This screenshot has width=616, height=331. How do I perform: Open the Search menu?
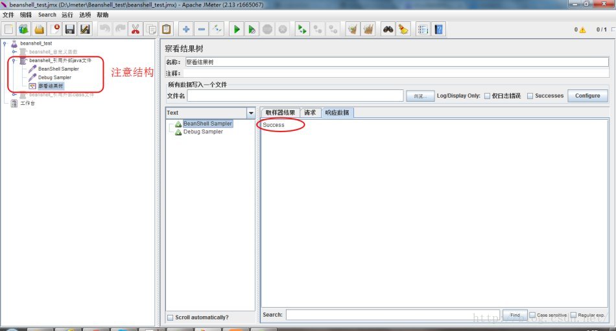[47, 15]
